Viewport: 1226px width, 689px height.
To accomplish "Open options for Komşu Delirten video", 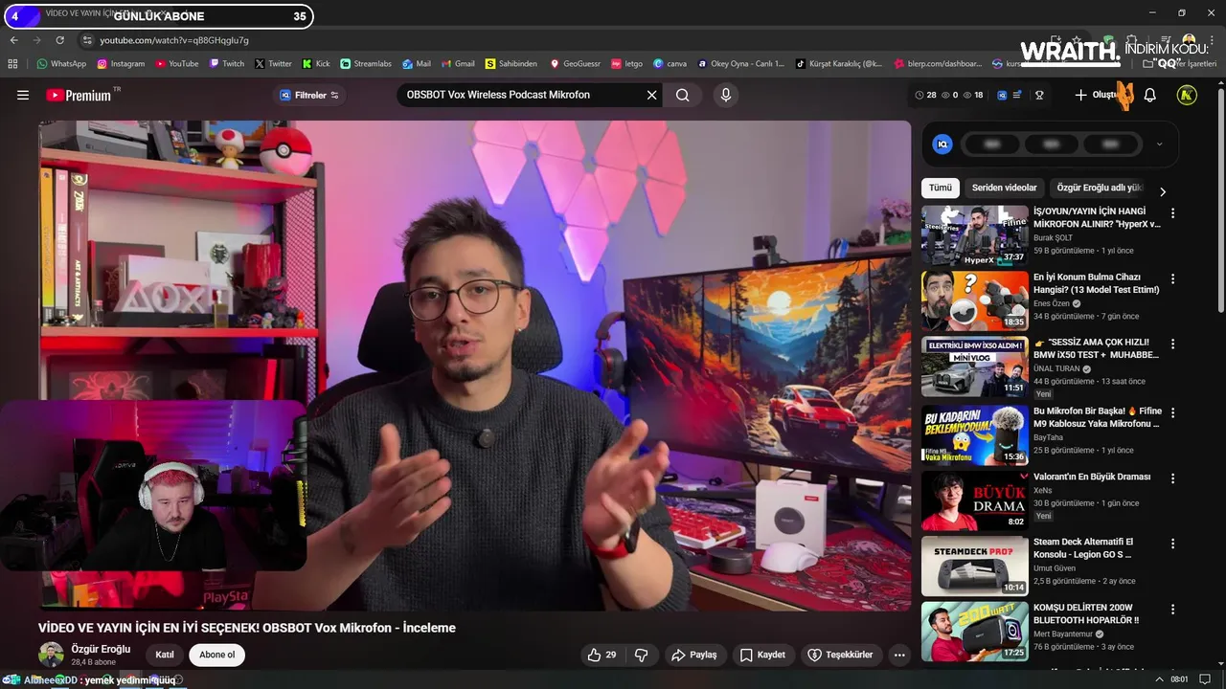I will pyautogui.click(x=1172, y=609).
